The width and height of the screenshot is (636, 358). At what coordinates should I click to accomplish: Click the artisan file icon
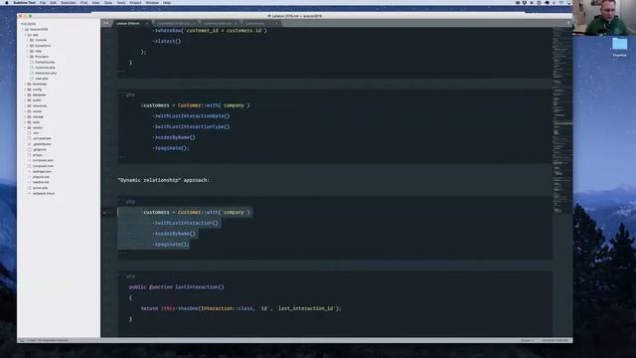(x=29, y=155)
